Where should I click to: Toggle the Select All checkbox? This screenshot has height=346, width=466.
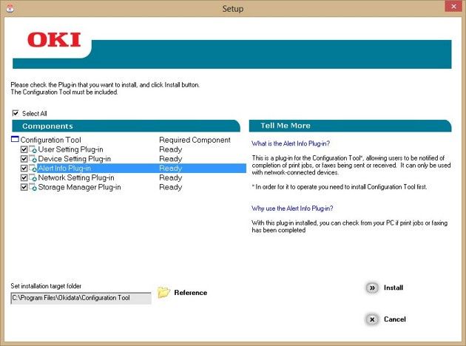[x=15, y=113]
